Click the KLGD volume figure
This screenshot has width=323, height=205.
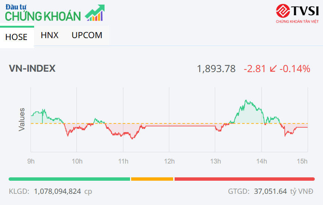pos(57,191)
